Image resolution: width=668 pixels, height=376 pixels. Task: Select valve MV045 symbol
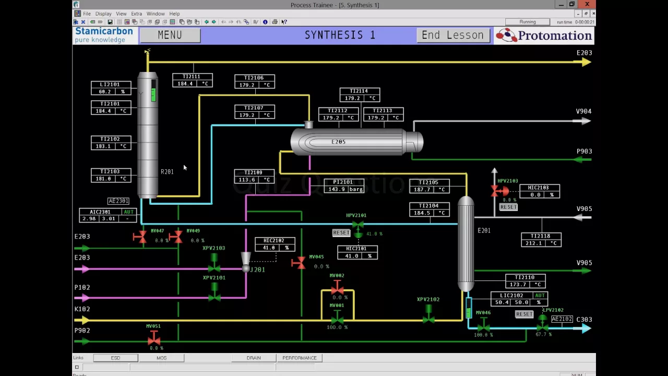click(299, 263)
